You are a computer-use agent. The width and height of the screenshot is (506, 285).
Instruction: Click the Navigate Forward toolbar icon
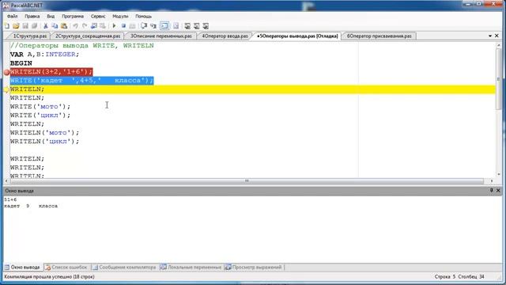tap(103, 26)
